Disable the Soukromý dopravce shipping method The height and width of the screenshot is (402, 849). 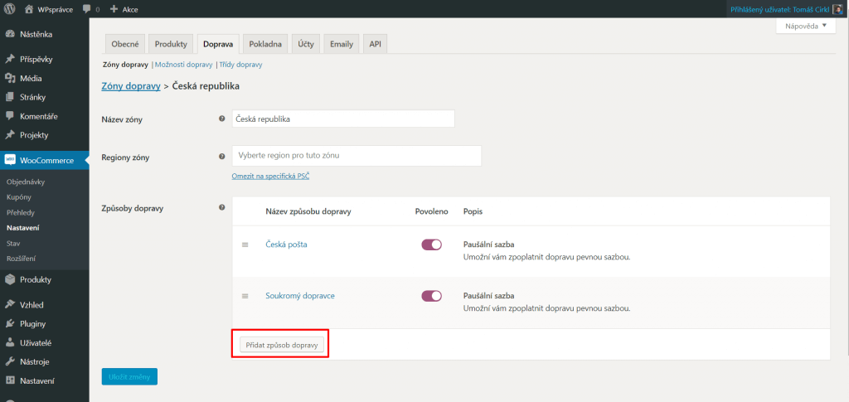pos(431,296)
